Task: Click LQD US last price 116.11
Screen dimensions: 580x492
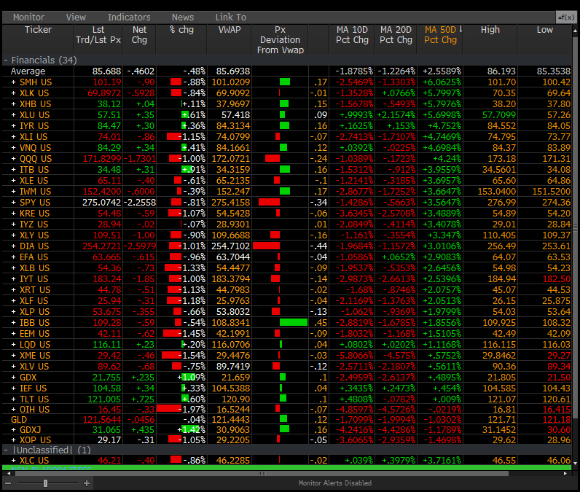Action: pos(106,345)
